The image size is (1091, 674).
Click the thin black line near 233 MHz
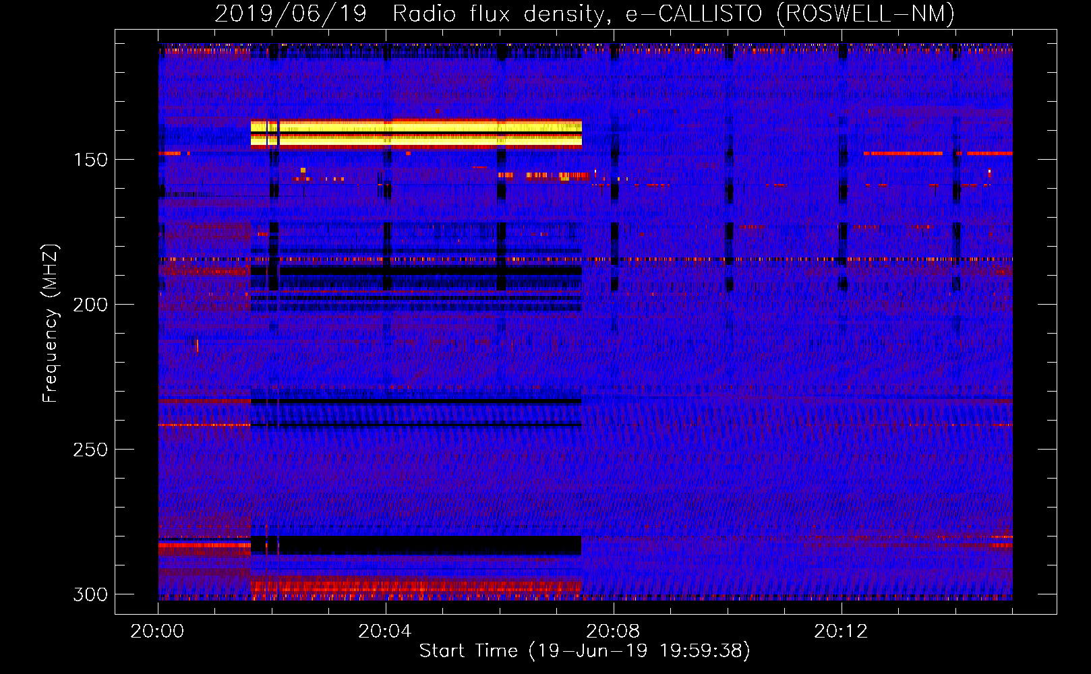(415, 401)
